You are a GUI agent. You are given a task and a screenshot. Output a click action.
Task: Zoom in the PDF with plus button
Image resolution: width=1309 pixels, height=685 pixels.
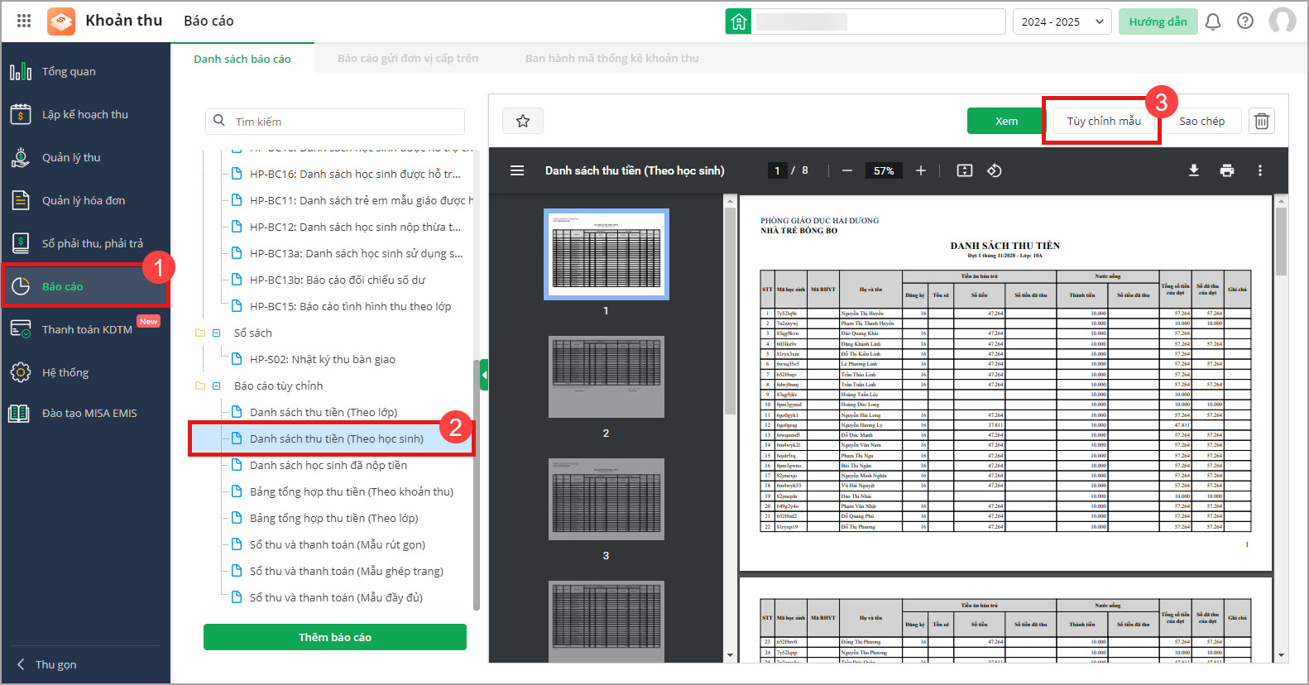[x=920, y=170]
